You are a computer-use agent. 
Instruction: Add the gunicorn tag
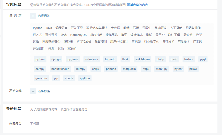41,78
